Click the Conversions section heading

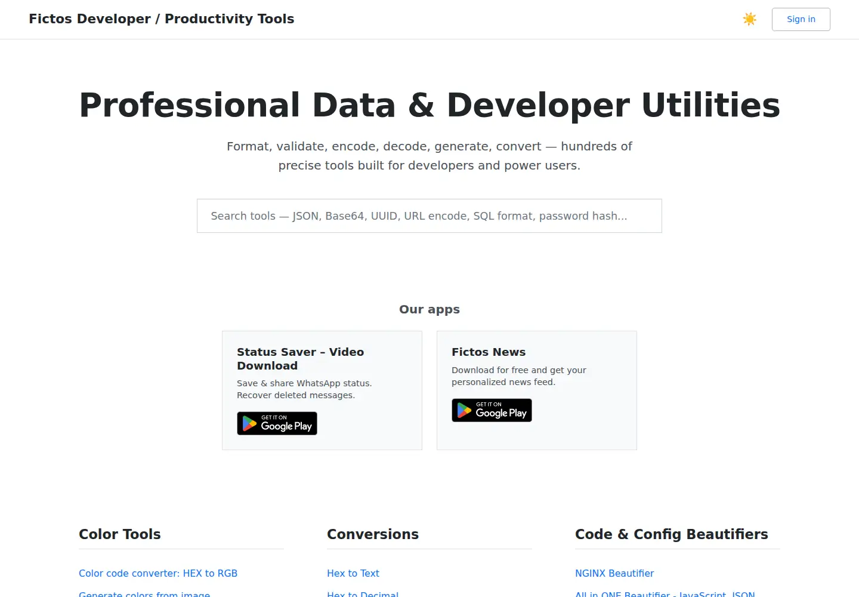coord(373,534)
